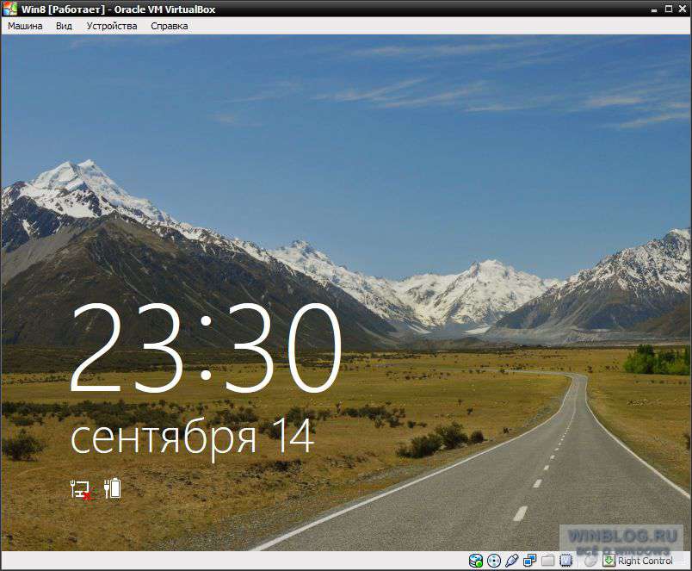692x571 pixels.
Task: Open the Машина menu
Action: [x=25, y=26]
